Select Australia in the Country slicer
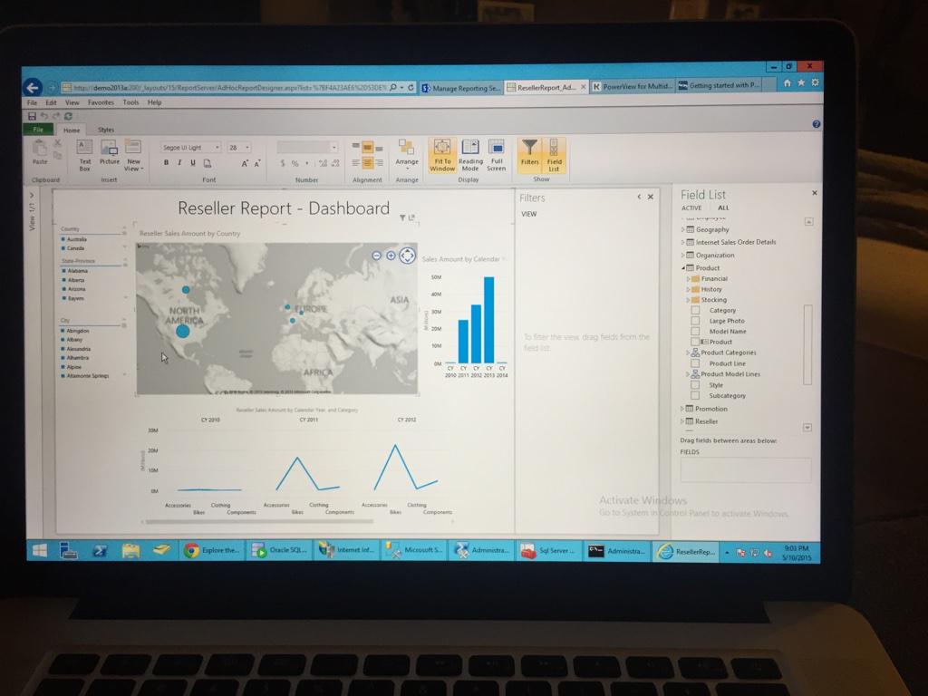 76,239
